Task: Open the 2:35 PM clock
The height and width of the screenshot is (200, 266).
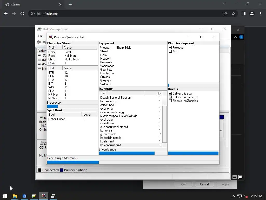Action: click(x=256, y=196)
